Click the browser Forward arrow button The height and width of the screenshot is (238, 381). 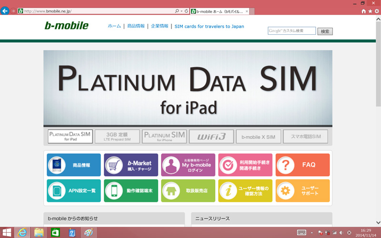(13, 11)
